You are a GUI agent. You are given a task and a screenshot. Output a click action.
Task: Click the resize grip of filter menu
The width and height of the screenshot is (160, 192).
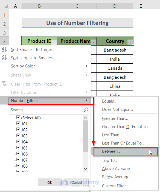(89, 190)
